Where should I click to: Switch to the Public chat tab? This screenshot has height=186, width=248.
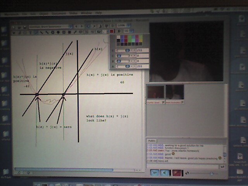(152, 141)
